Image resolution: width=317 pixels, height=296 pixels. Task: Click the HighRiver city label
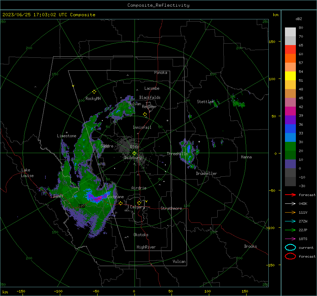146,247
